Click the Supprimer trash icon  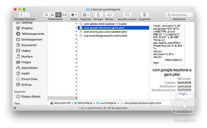click(145, 15)
